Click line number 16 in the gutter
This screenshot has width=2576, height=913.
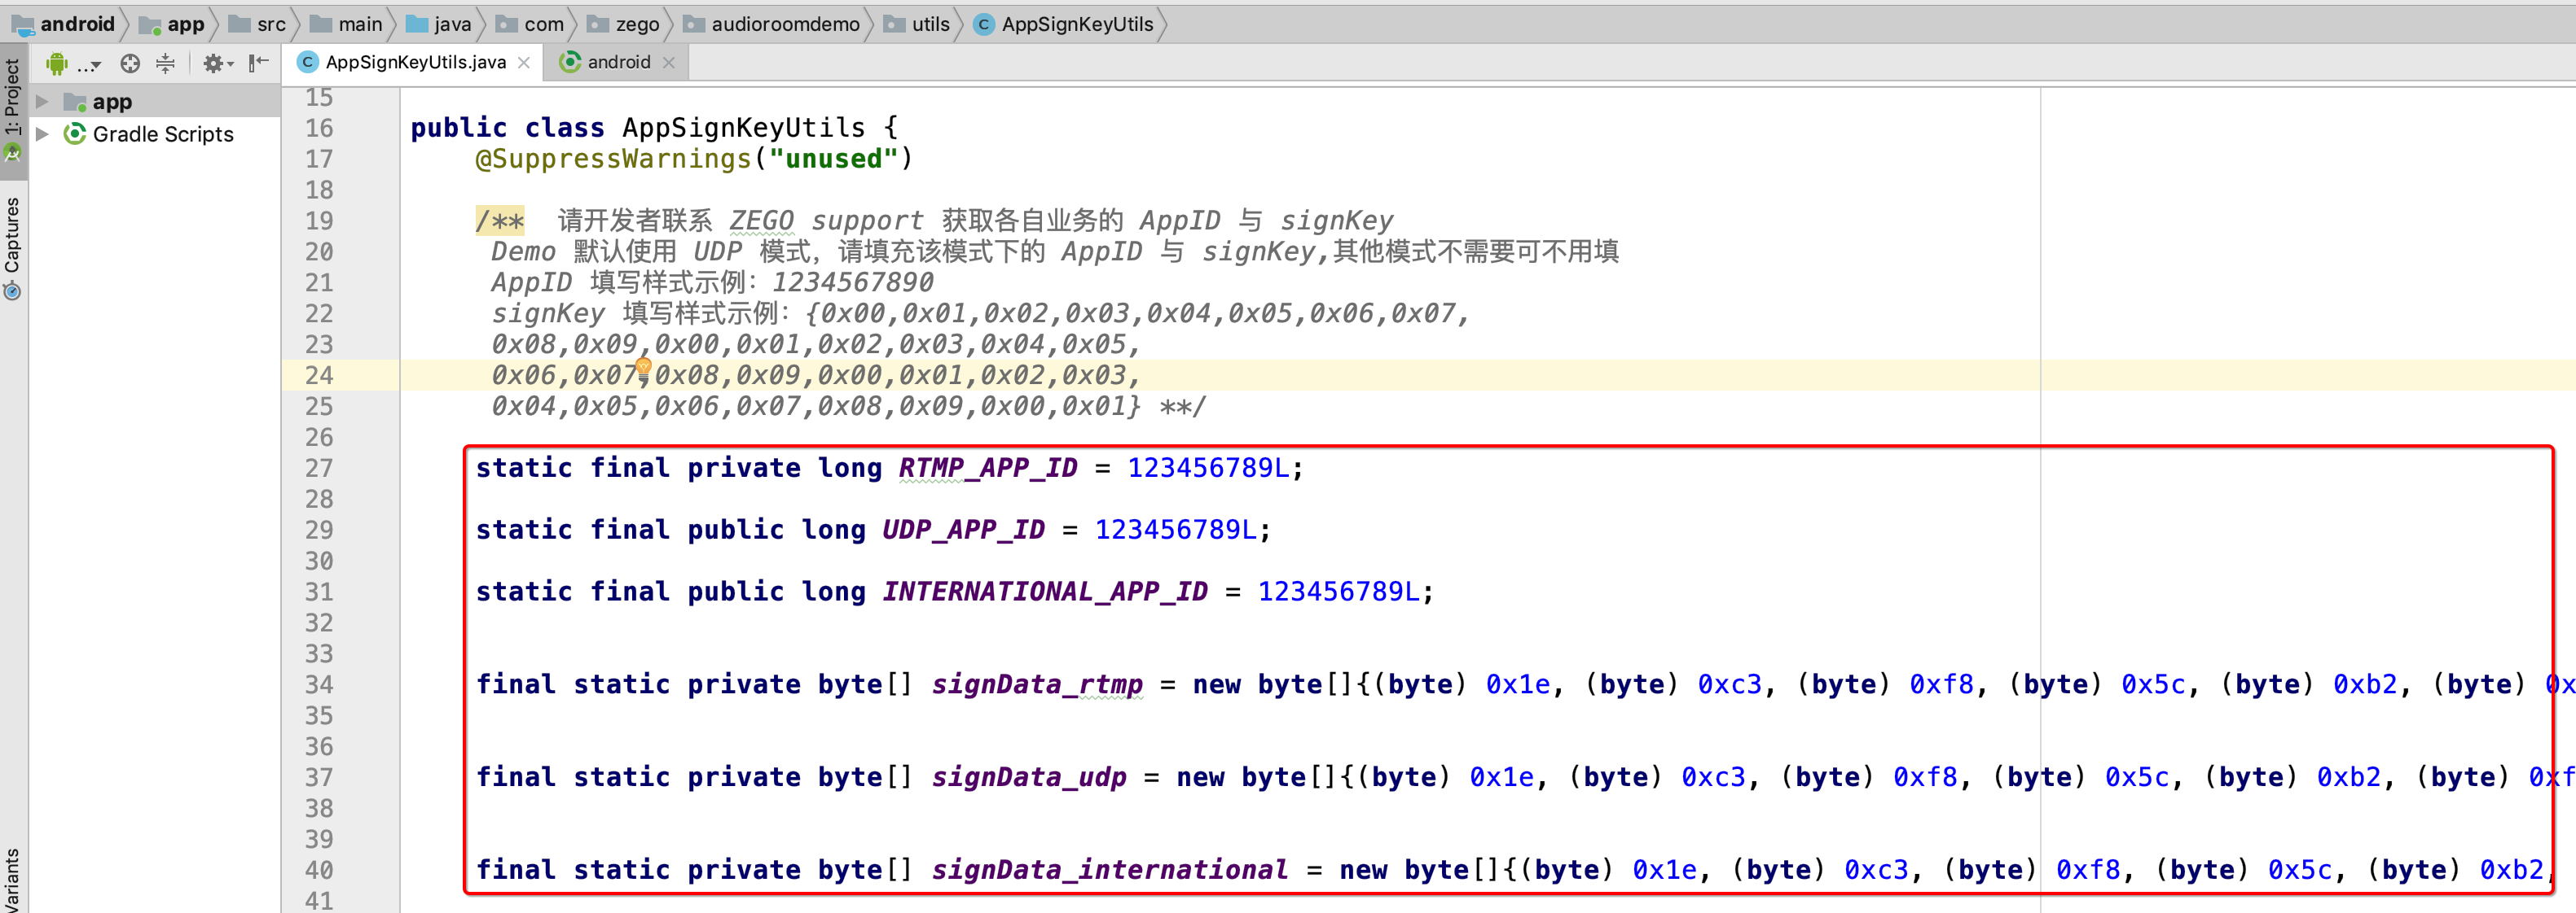coord(319,128)
